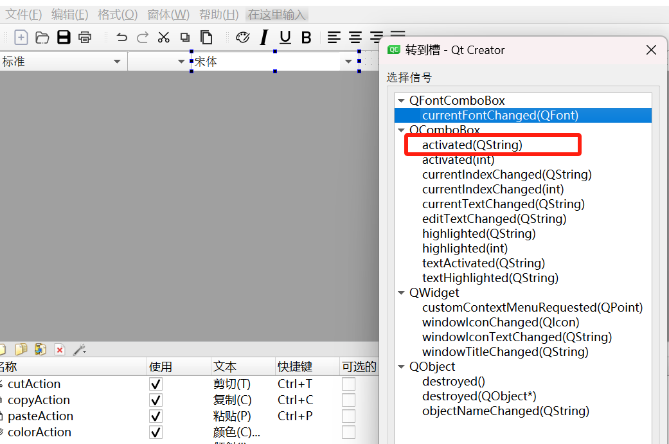Click the 在这里输入 menu placeholder field
Image resolution: width=669 pixels, height=444 pixels.
[x=277, y=15]
